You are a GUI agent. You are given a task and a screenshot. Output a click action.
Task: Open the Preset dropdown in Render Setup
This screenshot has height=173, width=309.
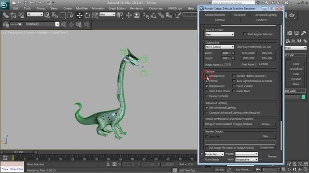coord(247,154)
